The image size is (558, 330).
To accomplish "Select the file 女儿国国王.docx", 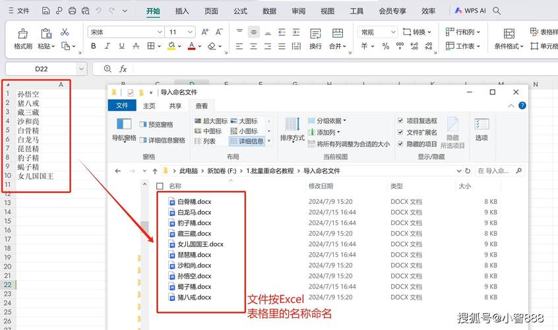I will [201, 244].
